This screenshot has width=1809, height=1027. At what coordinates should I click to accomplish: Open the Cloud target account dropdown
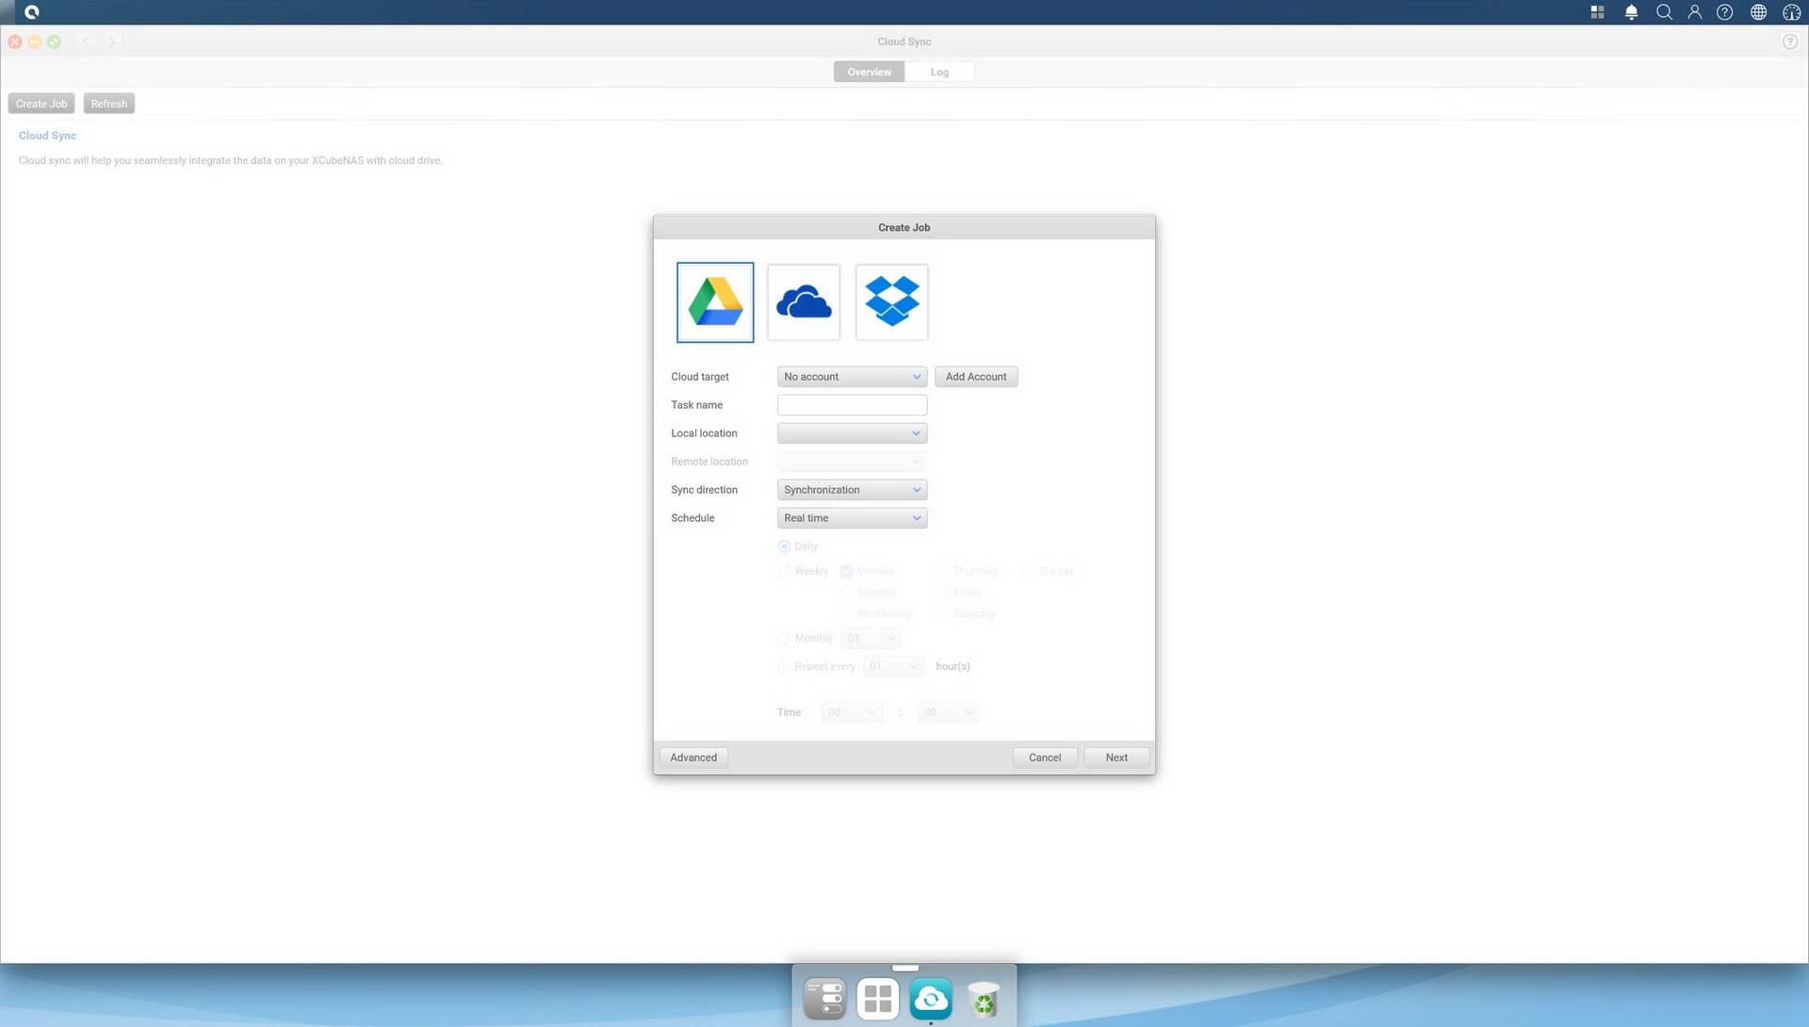tap(852, 377)
